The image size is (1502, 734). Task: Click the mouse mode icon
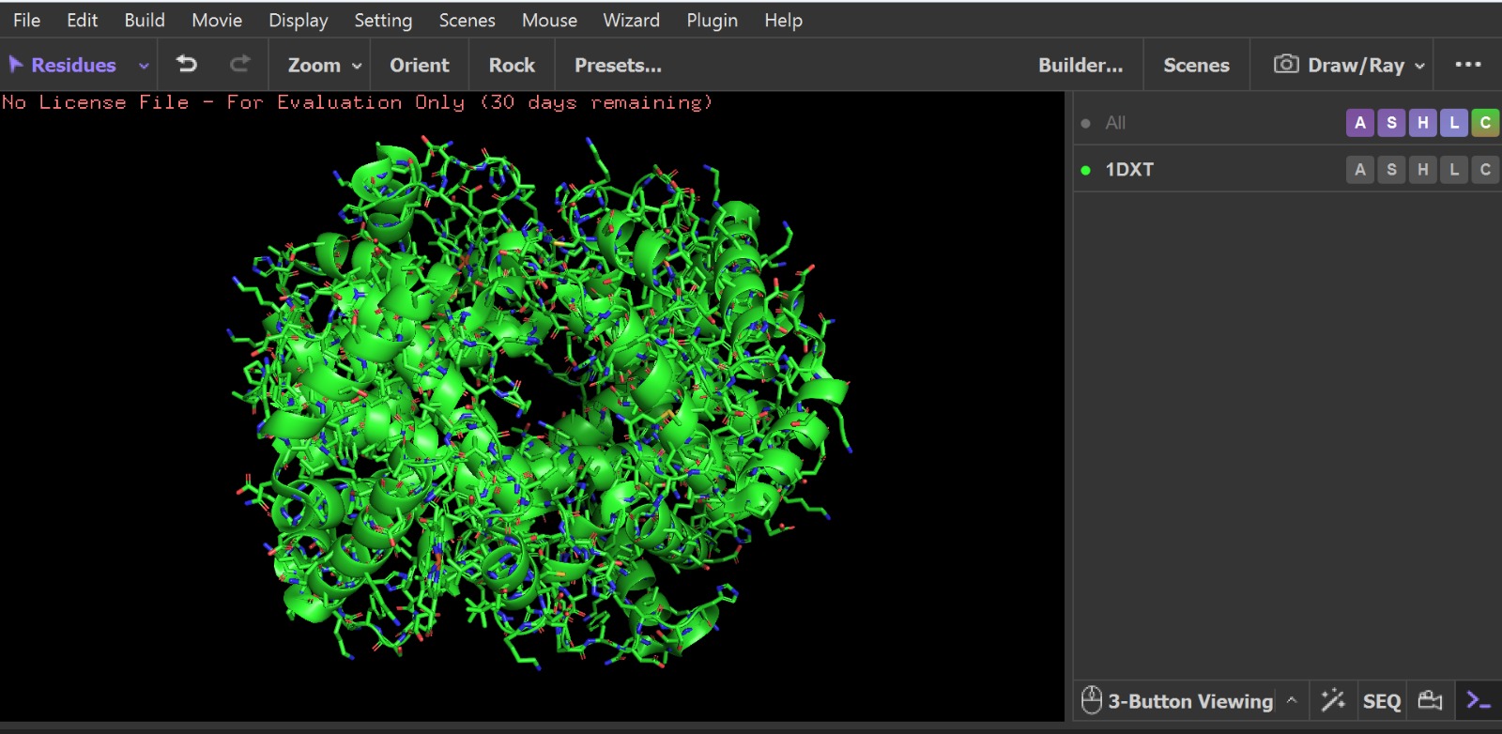[1091, 700]
